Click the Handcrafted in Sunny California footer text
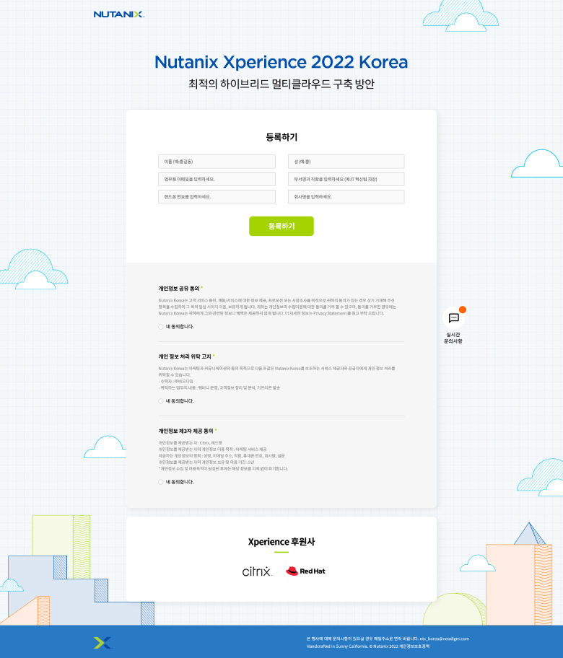Image resolution: width=563 pixels, height=658 pixels. pyautogui.click(x=336, y=646)
